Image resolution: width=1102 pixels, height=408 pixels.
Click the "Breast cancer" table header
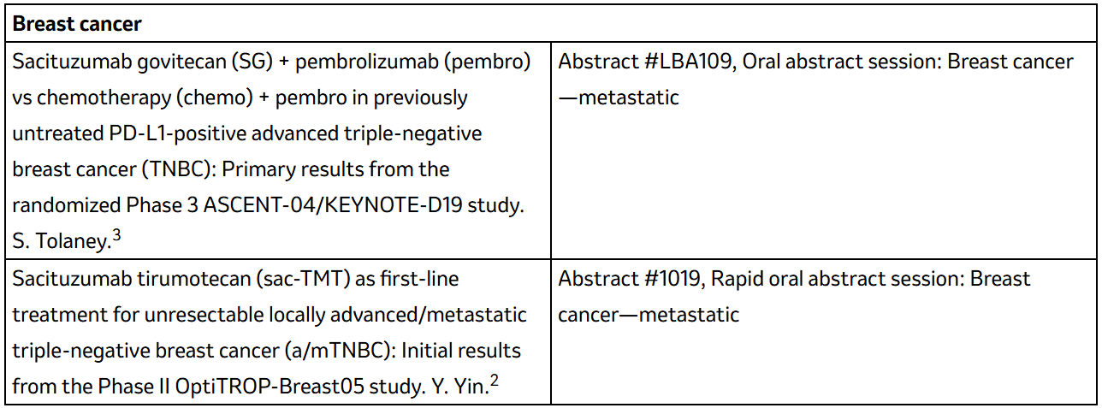pyautogui.click(x=77, y=23)
